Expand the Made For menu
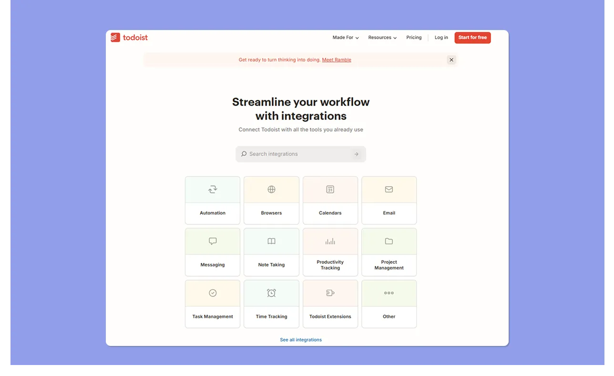The height and width of the screenshot is (376, 614). tap(346, 38)
